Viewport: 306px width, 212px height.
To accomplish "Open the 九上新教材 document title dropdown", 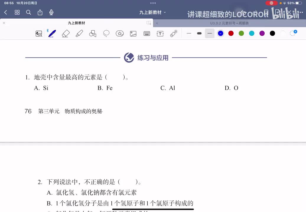I will pyautogui.click(x=152, y=12).
